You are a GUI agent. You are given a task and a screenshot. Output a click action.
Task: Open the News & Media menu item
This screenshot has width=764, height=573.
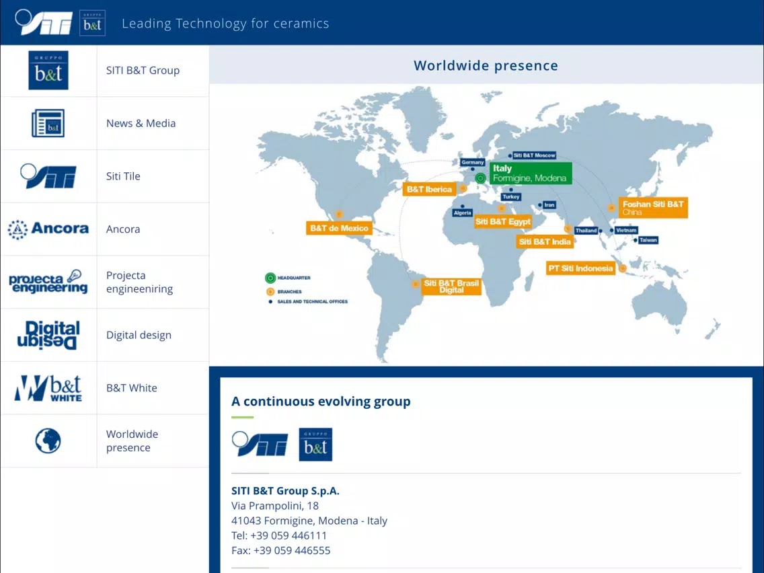tap(141, 123)
